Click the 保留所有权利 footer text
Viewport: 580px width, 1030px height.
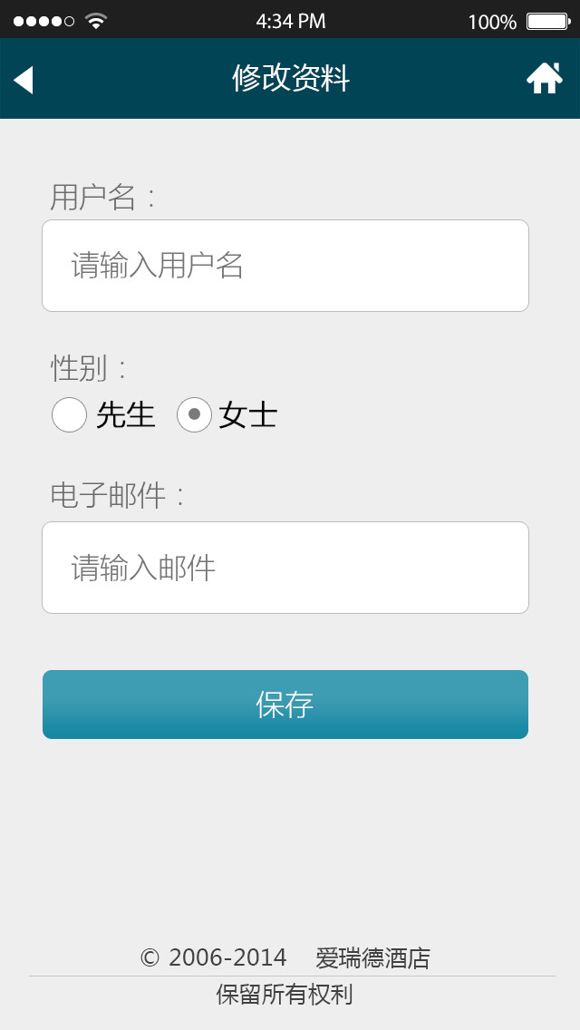(284, 995)
